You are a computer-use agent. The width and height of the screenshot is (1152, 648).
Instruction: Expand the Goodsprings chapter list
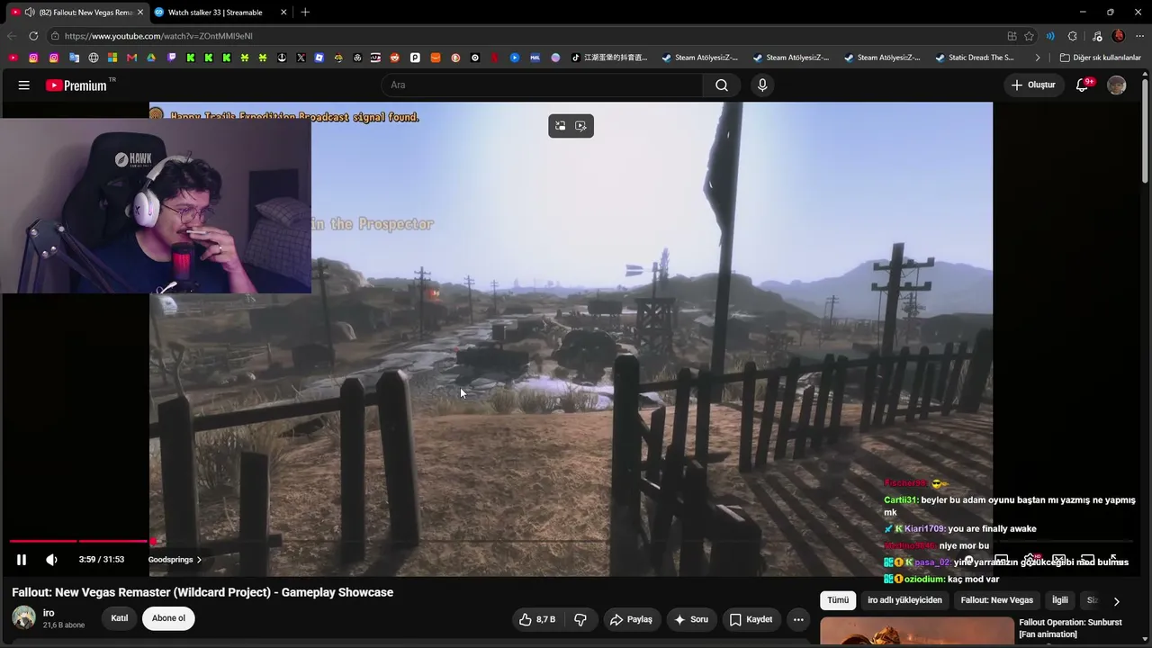(x=175, y=560)
